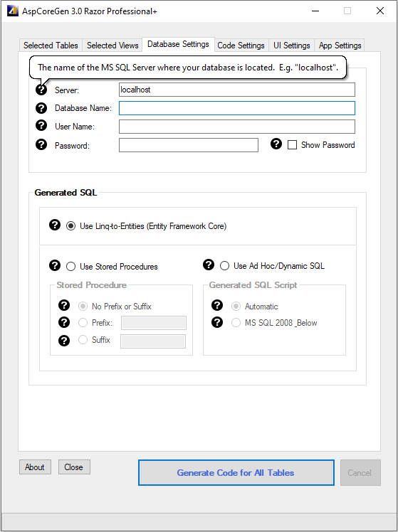Click the "Generated SQL" group heading
This screenshot has width=398, height=532.
tap(66, 192)
